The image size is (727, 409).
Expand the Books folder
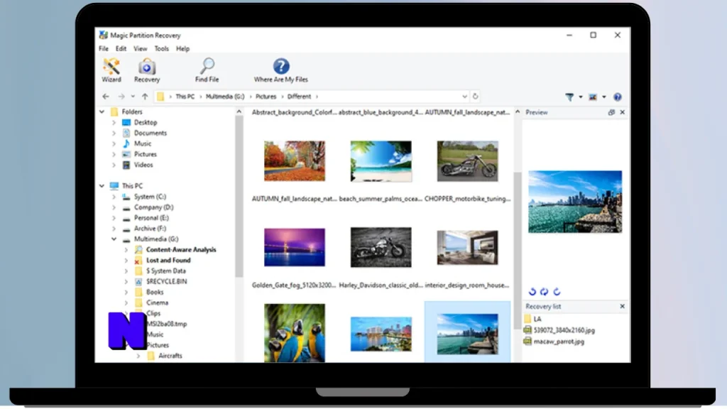(126, 292)
